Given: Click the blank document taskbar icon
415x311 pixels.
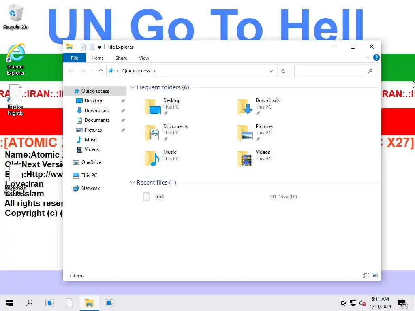Looking at the screenshot, I should pos(70,303).
